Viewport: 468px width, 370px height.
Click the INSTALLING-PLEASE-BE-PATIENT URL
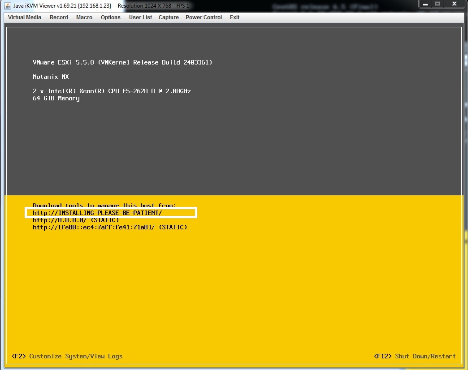click(97, 213)
